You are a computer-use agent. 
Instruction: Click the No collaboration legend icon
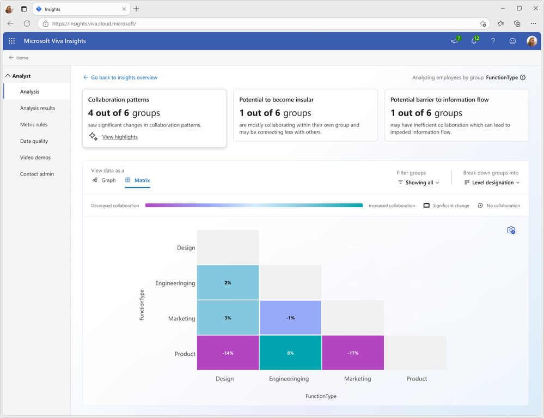[x=480, y=205]
